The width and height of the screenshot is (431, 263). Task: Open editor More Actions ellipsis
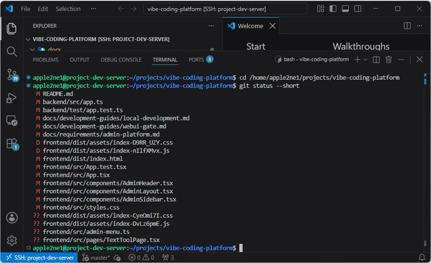coord(419,26)
